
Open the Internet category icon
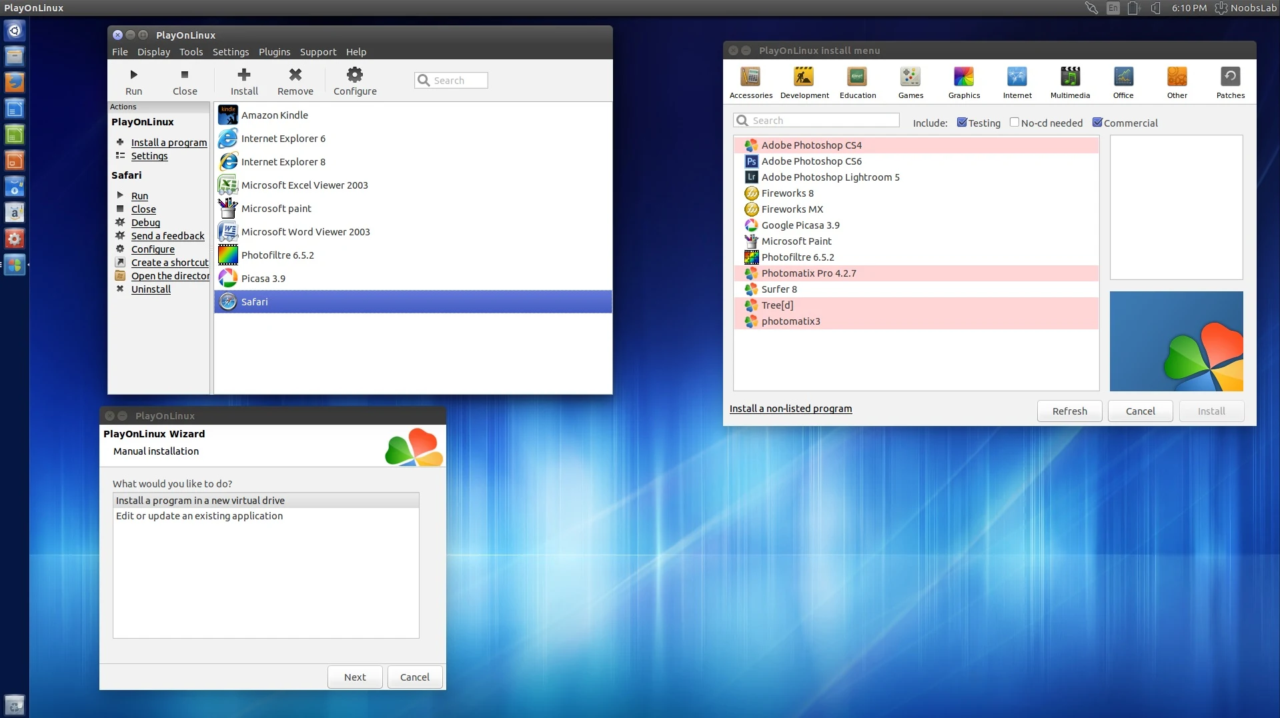point(1017,83)
